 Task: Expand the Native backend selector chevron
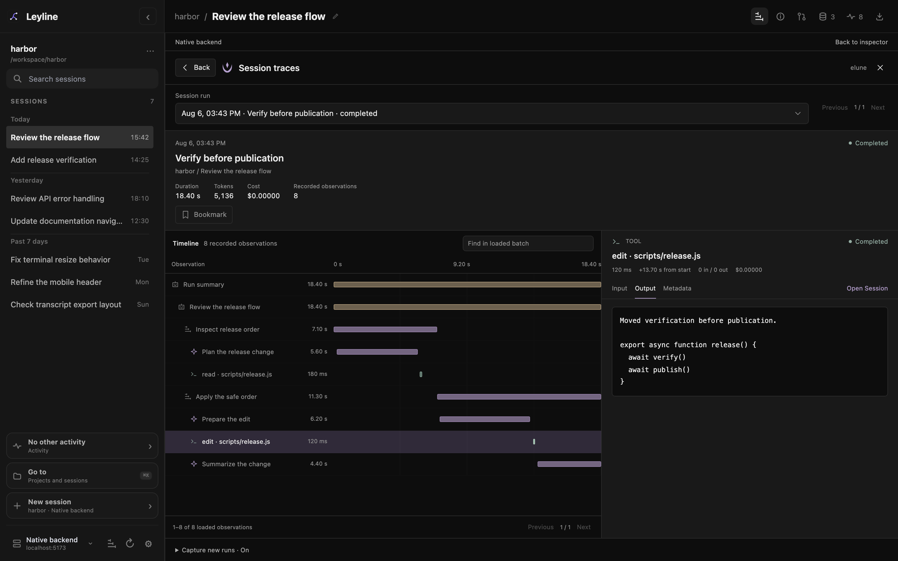coord(90,544)
